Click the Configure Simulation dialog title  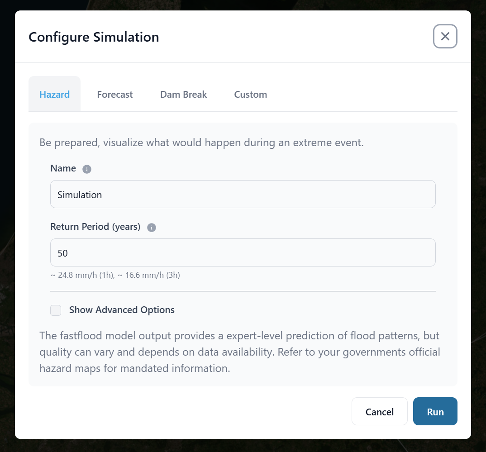point(94,37)
